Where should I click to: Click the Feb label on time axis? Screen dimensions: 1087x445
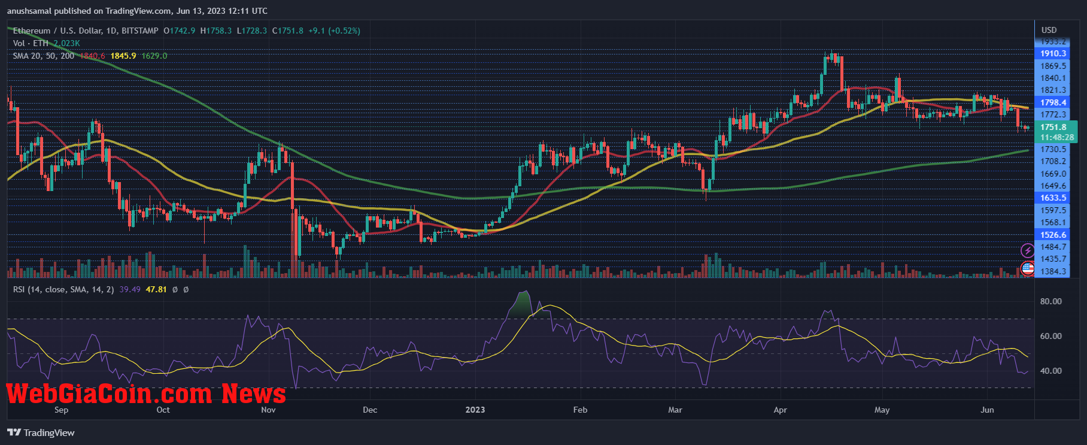tap(580, 410)
